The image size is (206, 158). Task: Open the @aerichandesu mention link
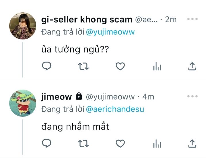(115, 109)
